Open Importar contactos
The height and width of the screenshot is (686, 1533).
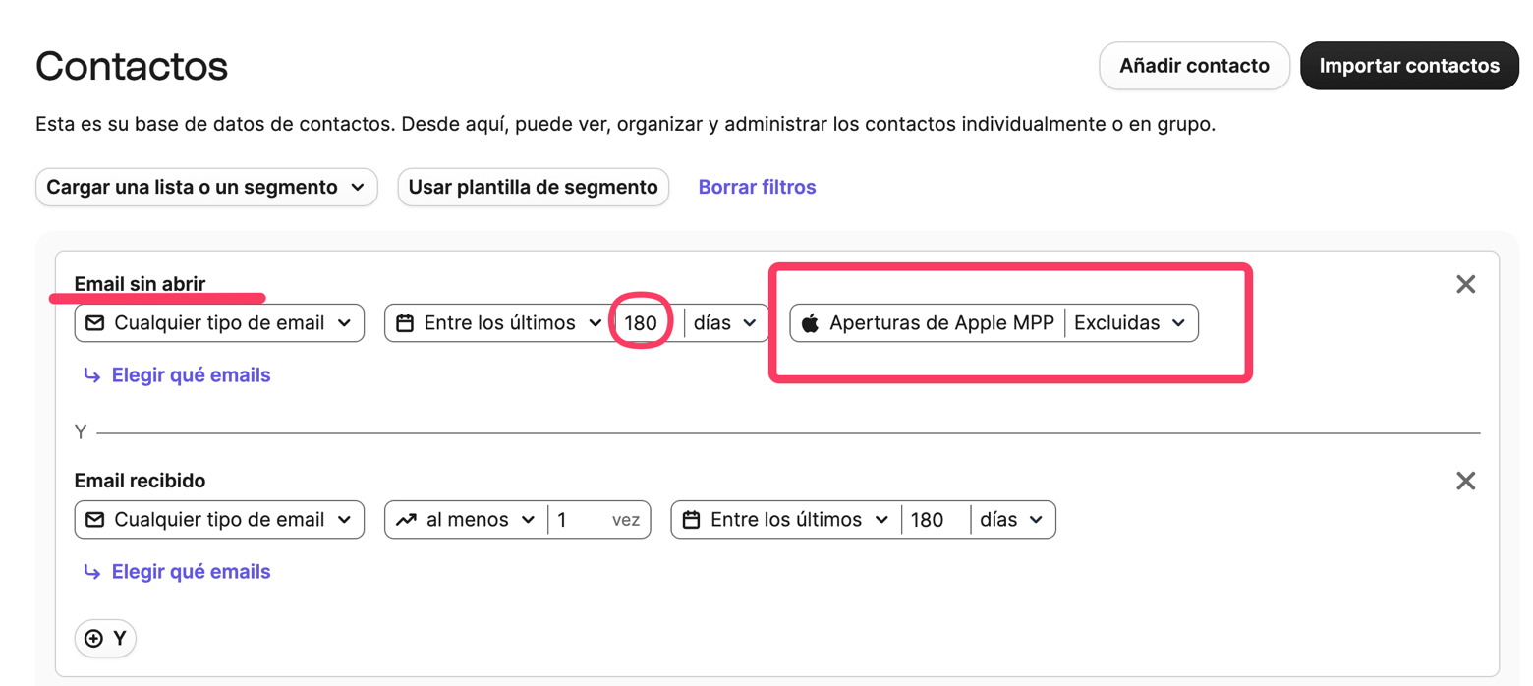1409,66
